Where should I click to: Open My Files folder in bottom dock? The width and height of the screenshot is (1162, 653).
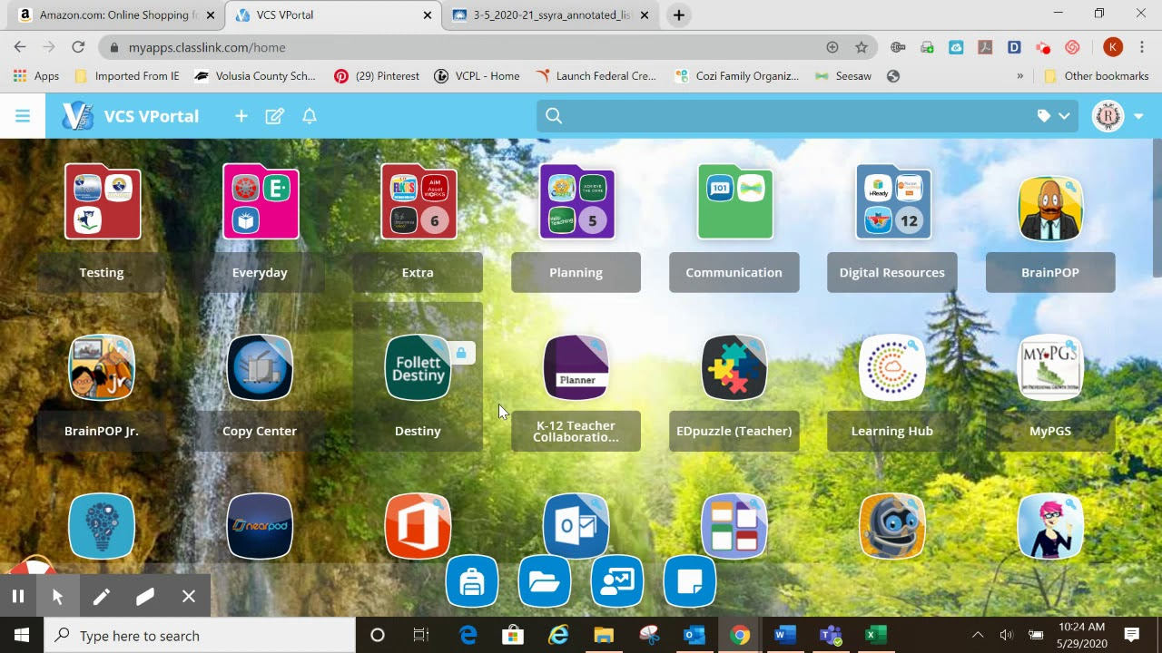coord(545,581)
